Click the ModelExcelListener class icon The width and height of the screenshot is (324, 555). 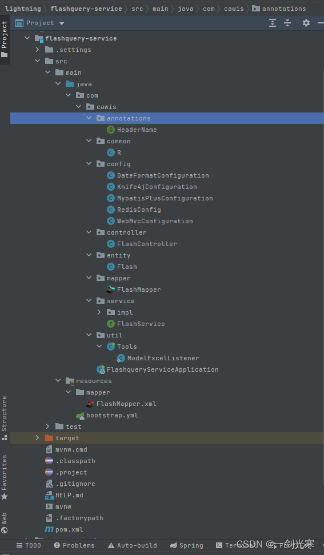click(121, 358)
